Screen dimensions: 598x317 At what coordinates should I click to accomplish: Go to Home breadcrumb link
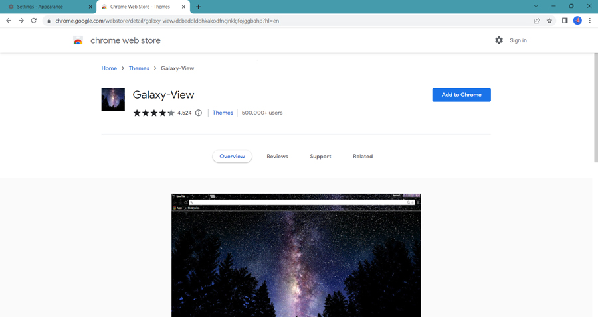tap(109, 68)
